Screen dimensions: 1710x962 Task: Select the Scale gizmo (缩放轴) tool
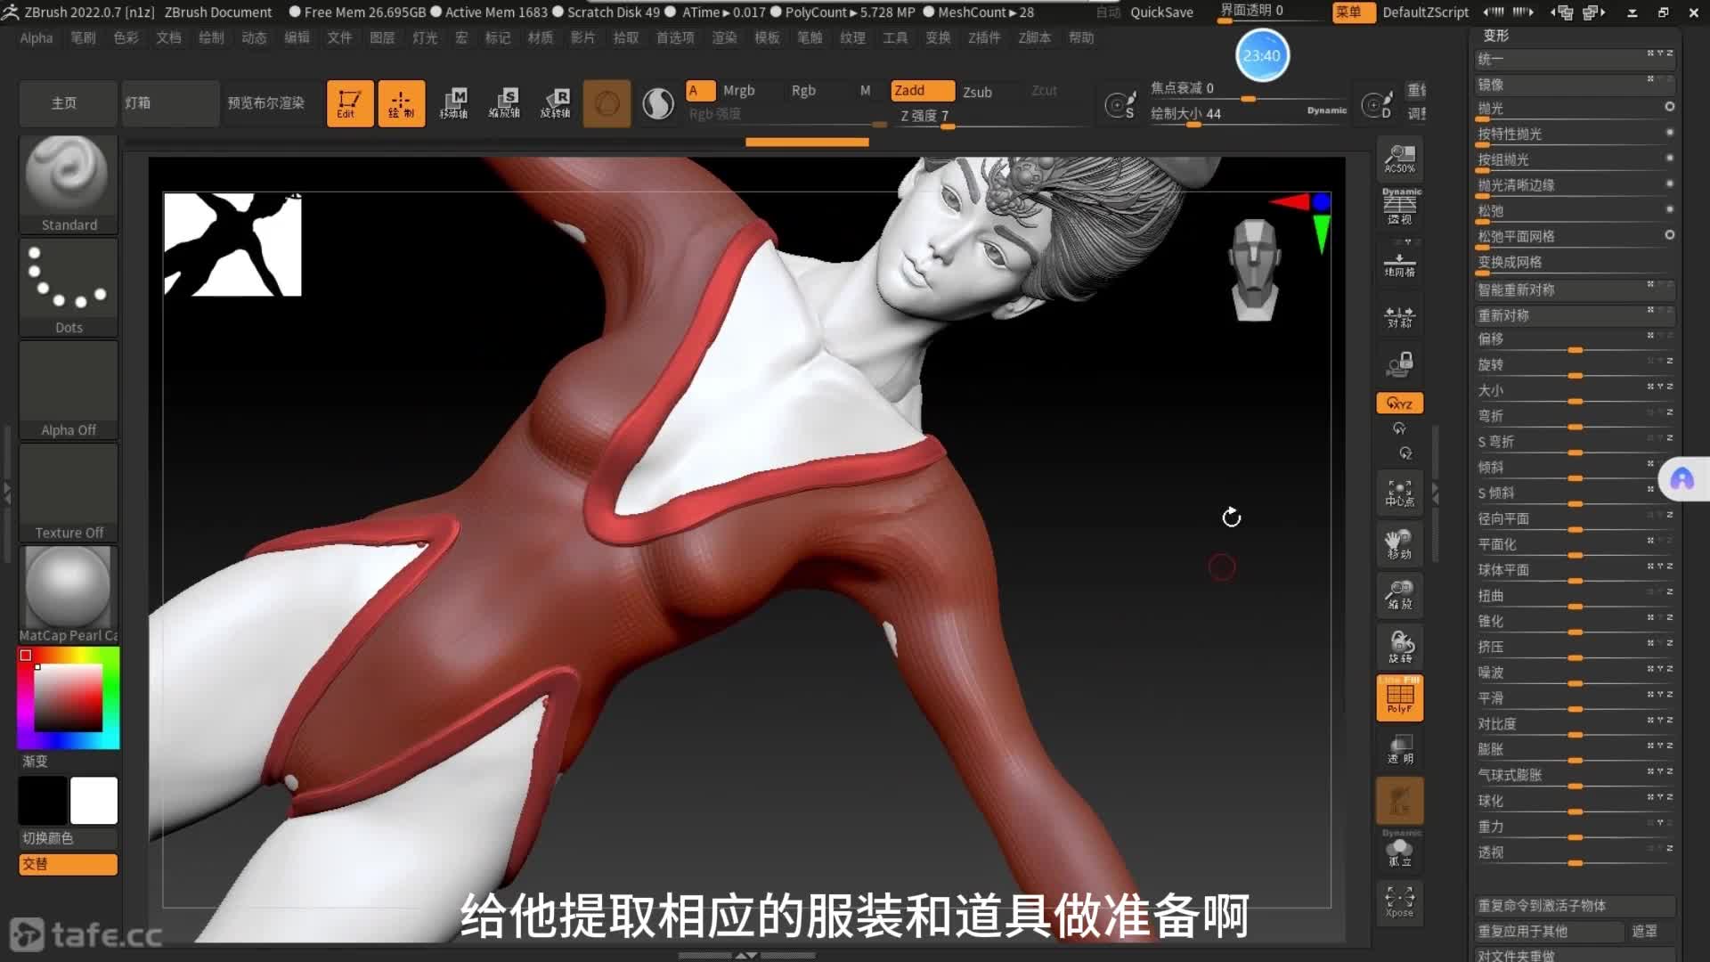click(x=505, y=103)
